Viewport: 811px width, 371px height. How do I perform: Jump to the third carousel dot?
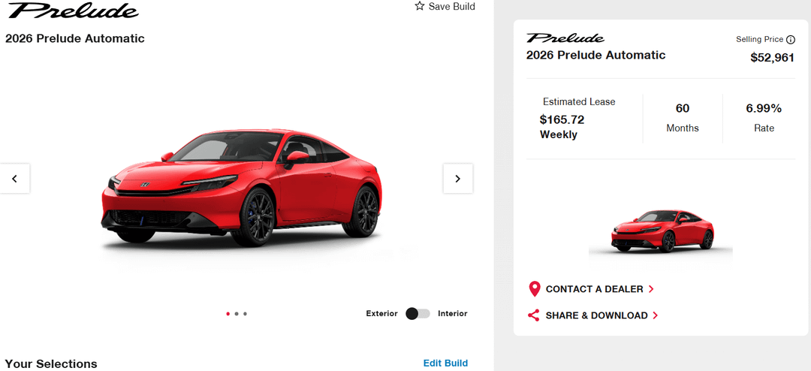point(246,314)
